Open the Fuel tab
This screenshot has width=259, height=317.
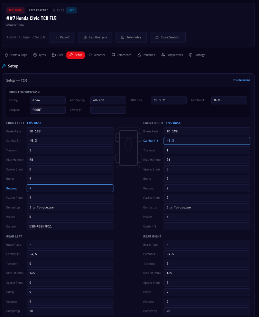(x=57, y=55)
